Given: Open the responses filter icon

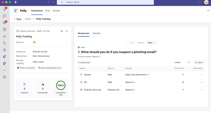Looking at the screenshot, I should 189,62.
